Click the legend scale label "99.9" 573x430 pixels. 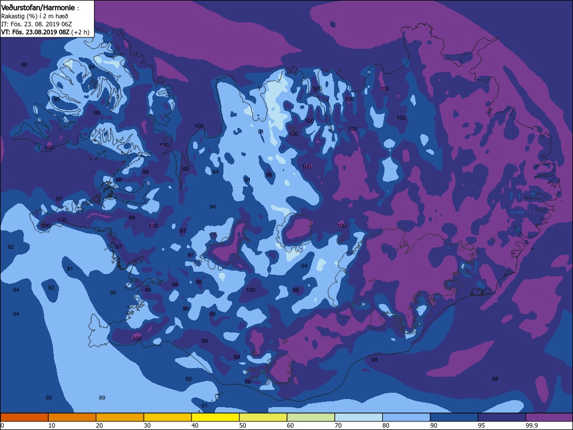click(x=531, y=425)
